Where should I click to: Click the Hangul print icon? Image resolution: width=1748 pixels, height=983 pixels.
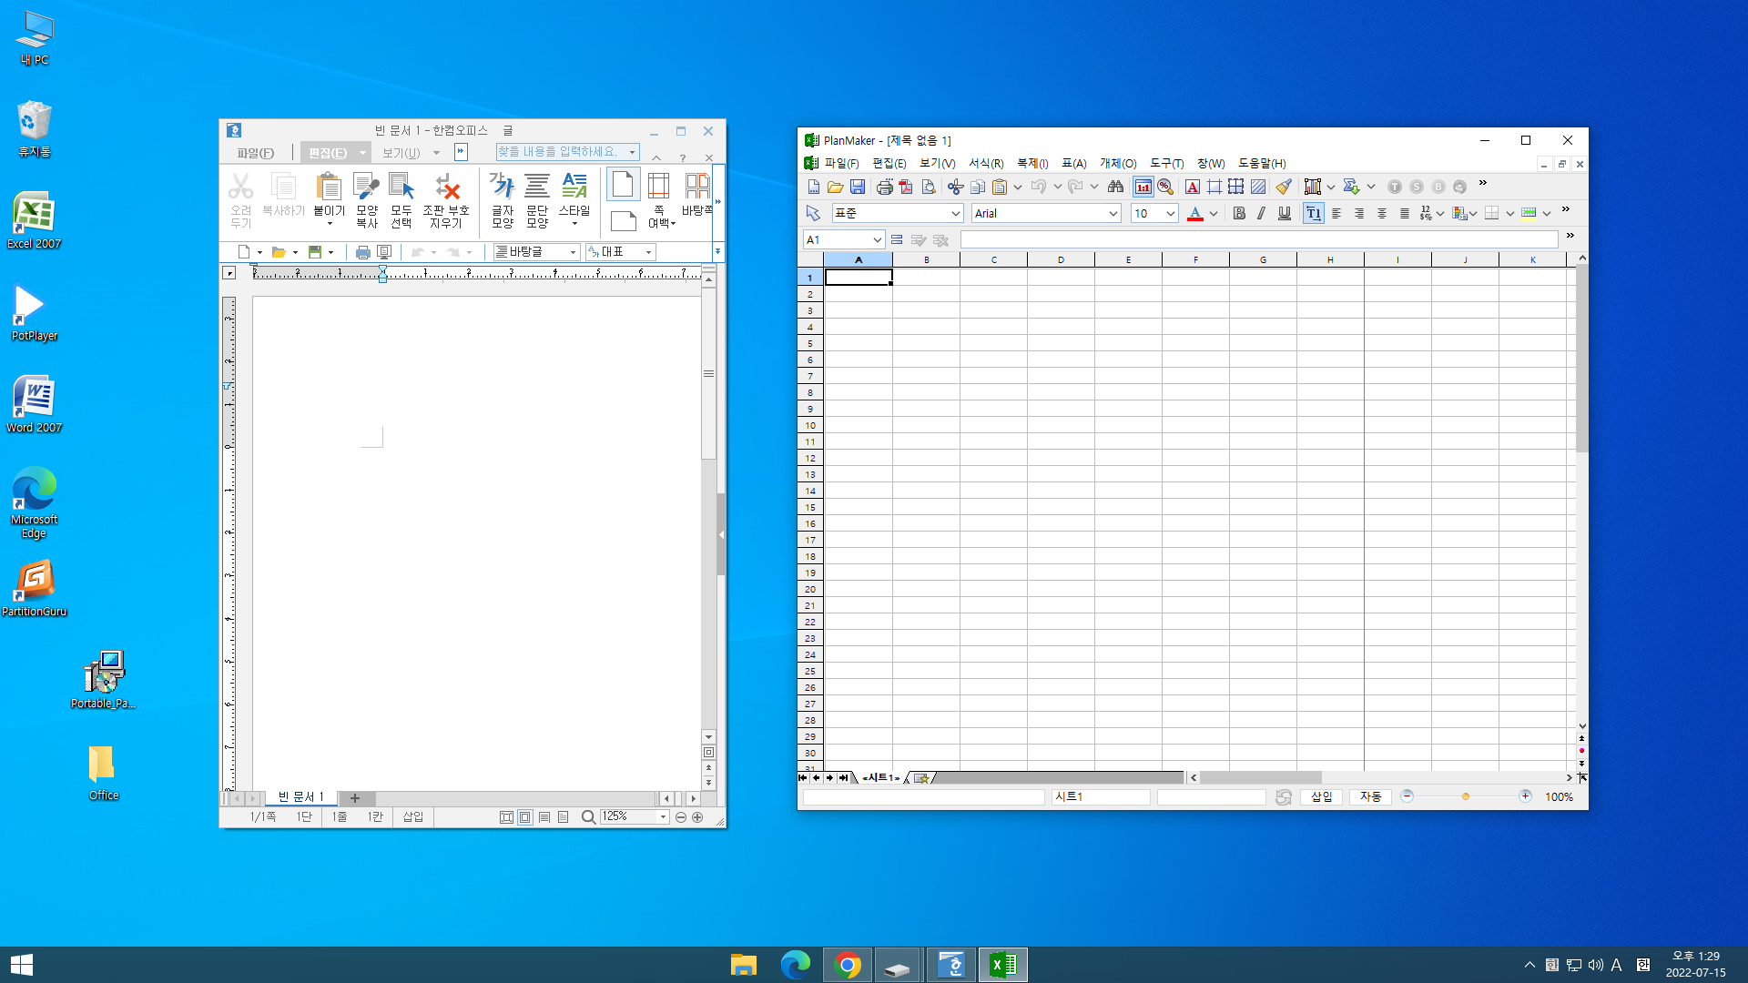[x=362, y=252]
